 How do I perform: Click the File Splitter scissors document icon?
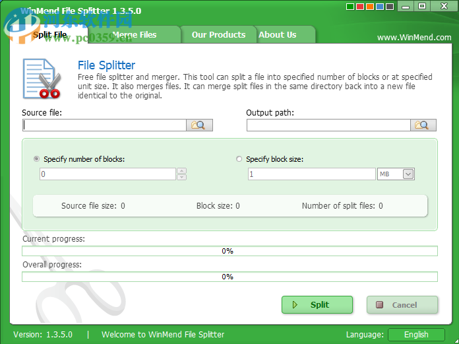click(x=42, y=79)
